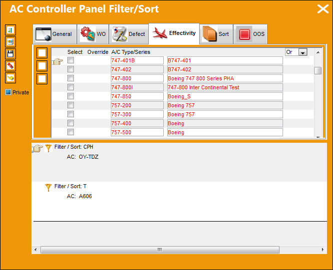333x270 pixels.
Task: Click the B747-402 description field
Action: click(x=225, y=69)
